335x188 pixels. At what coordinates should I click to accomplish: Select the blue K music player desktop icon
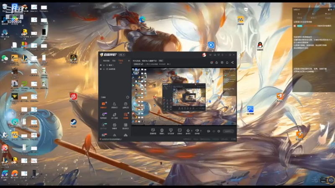(211, 46)
